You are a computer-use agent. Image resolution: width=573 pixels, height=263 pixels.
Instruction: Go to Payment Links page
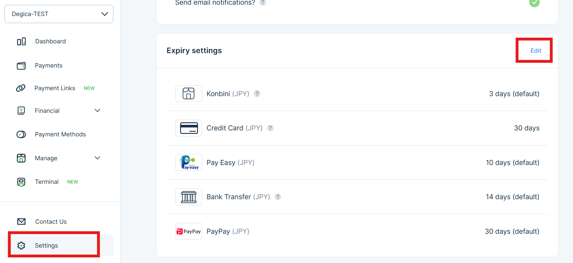(55, 88)
